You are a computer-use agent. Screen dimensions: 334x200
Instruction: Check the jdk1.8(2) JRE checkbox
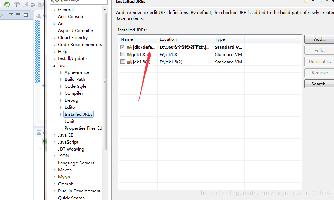point(122,62)
